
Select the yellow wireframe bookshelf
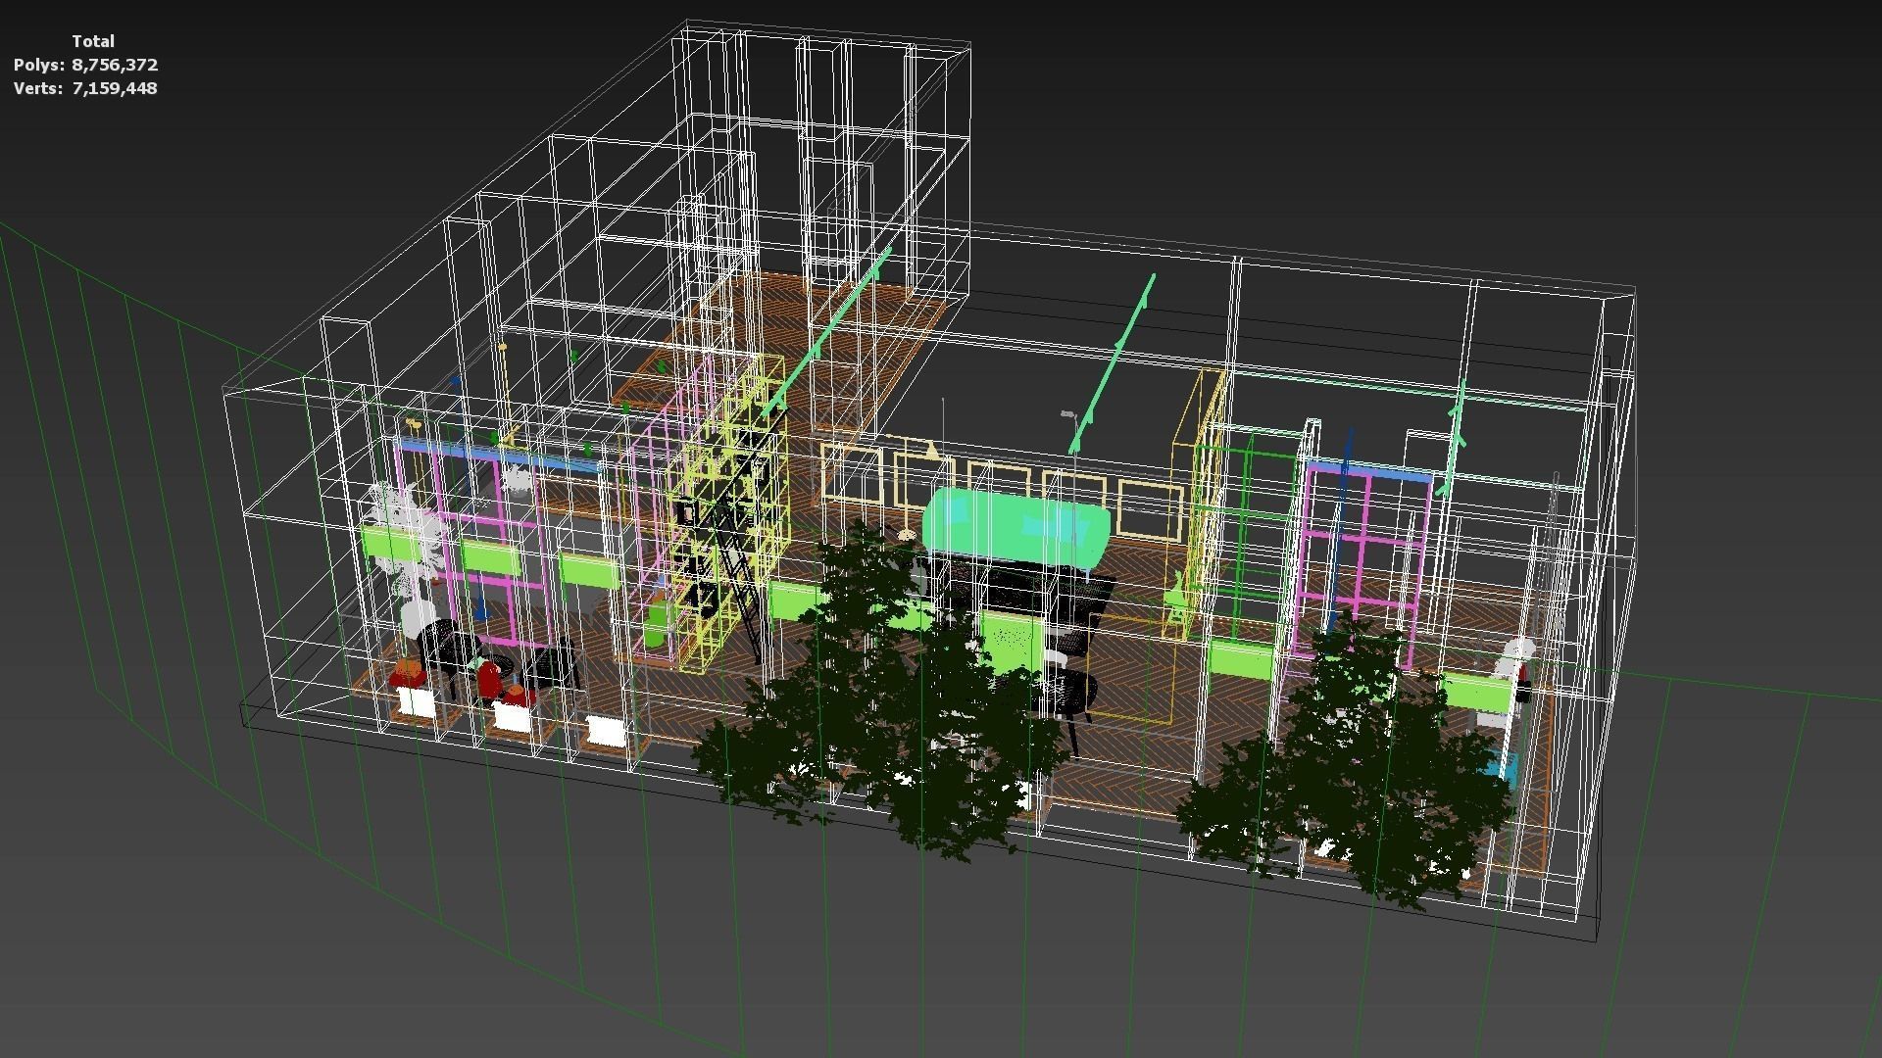point(727,514)
